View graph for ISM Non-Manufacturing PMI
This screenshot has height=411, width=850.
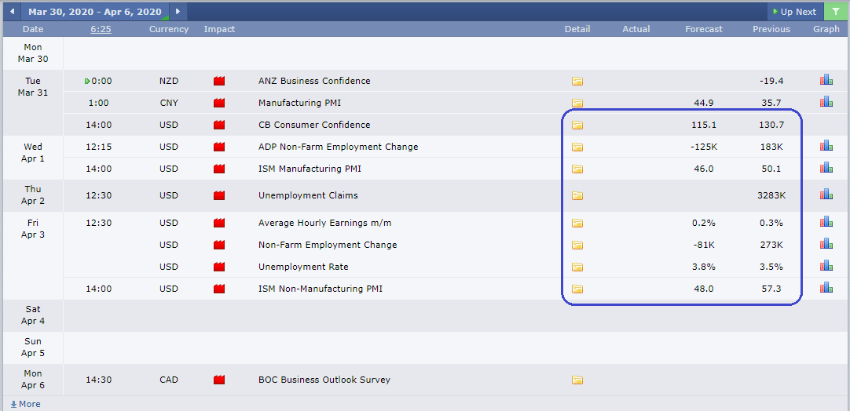click(x=826, y=287)
